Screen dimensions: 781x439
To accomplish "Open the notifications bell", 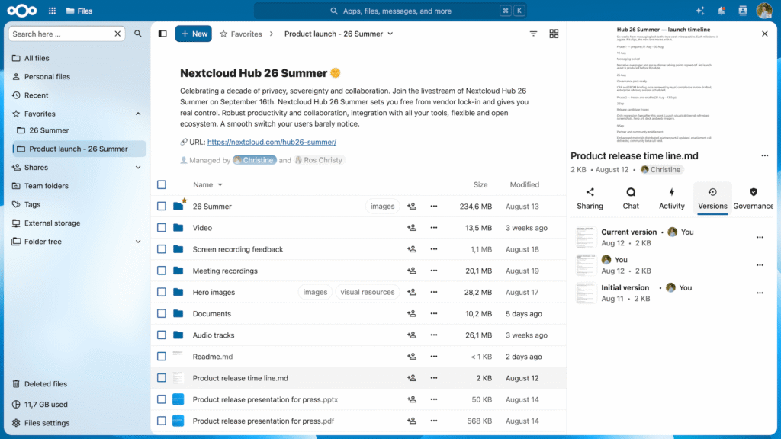I will pos(722,11).
